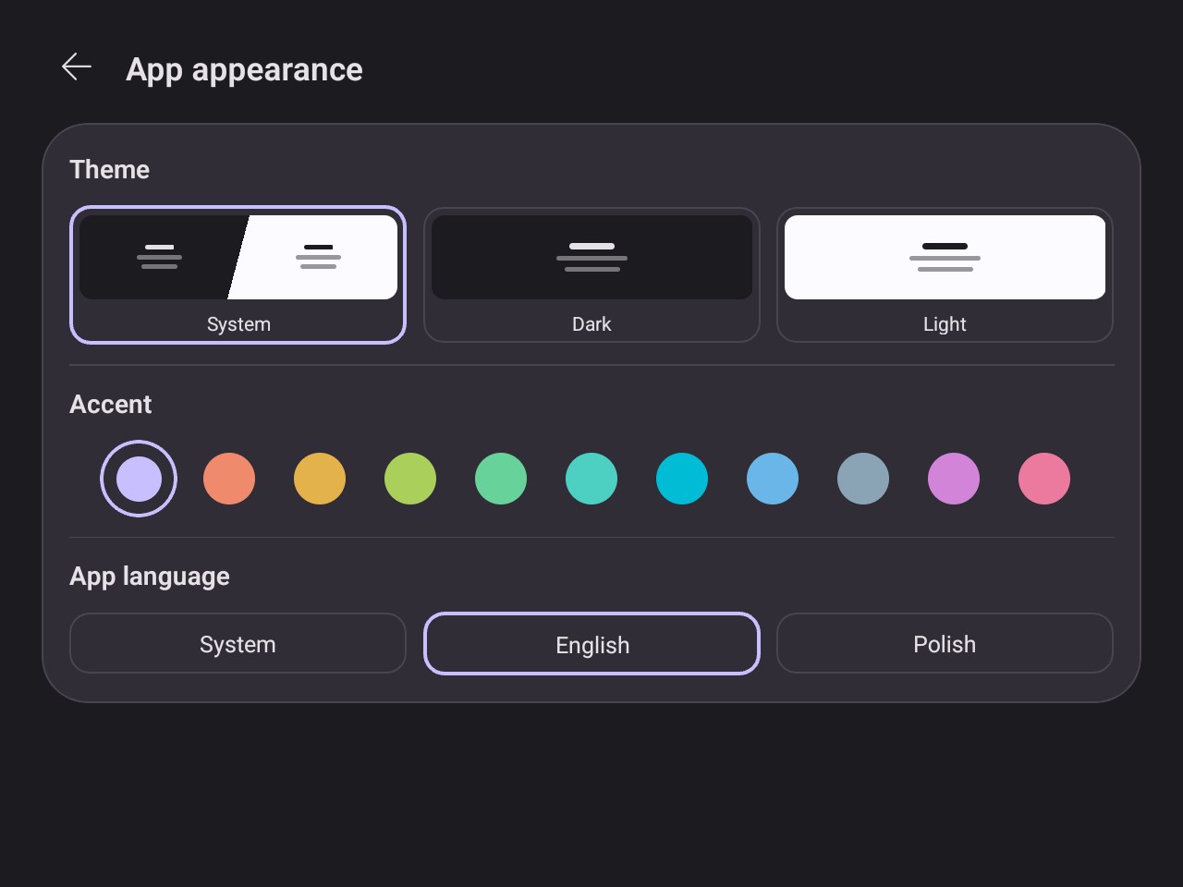1183x887 pixels.
Task: Select the amber yellow accent color
Action: [320, 479]
